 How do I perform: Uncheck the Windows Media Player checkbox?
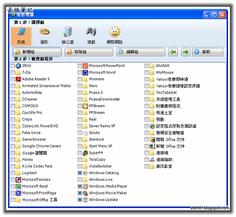pyautogui.click(x=80, y=186)
